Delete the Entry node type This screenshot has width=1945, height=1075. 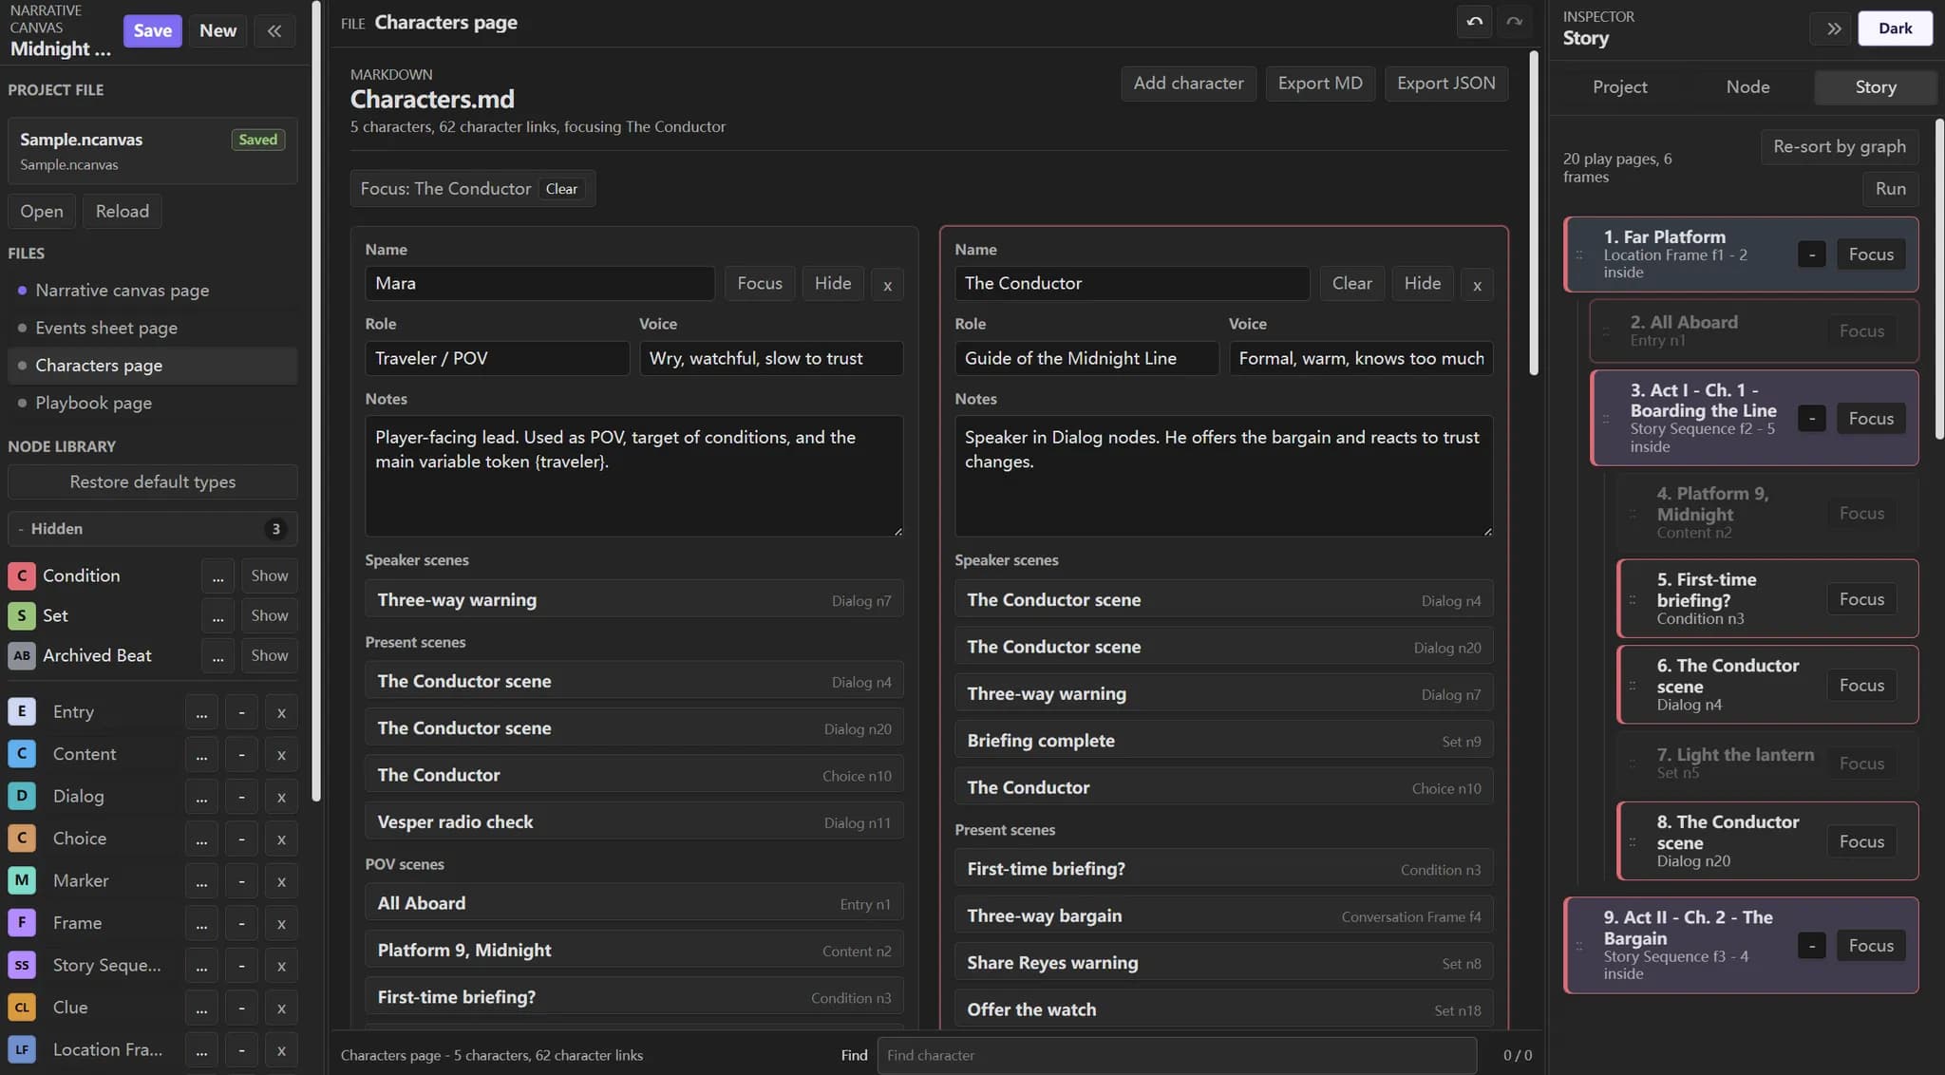click(x=281, y=712)
